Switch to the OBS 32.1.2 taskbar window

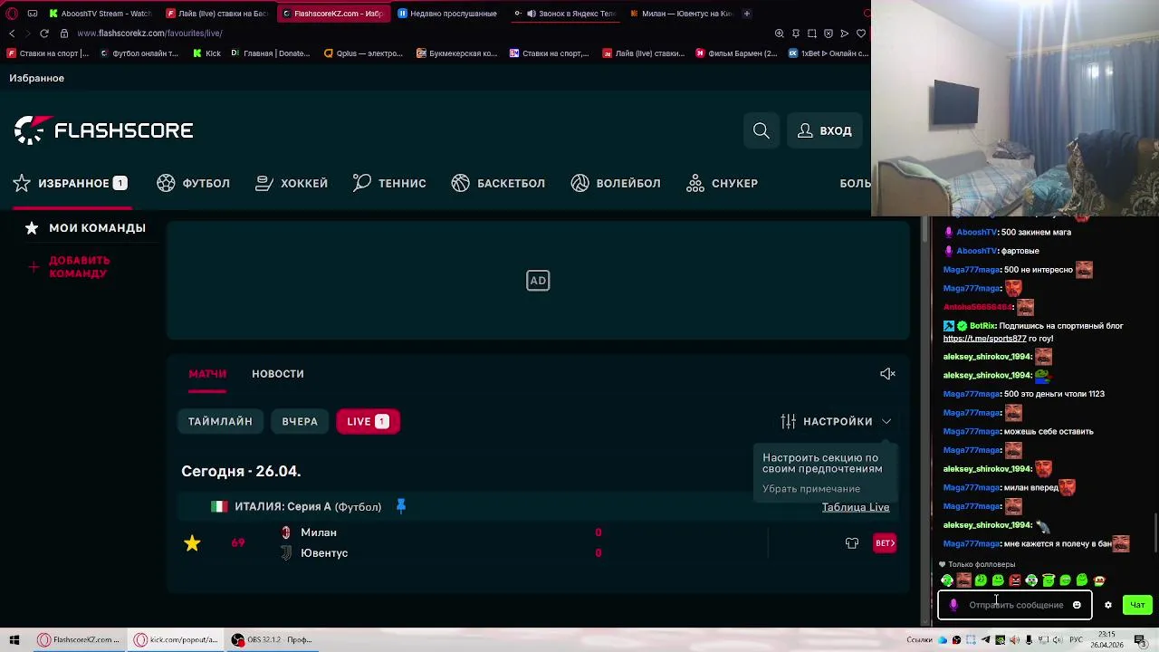point(273,640)
